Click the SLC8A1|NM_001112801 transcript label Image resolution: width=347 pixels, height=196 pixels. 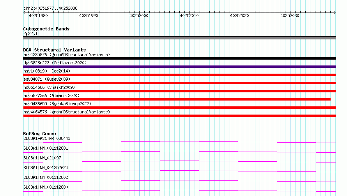click(x=46, y=148)
